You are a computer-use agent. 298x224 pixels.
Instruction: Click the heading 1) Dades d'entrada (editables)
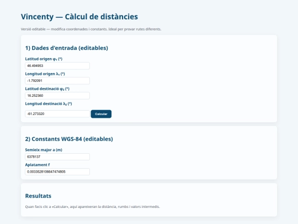pyautogui.click(x=67, y=48)
